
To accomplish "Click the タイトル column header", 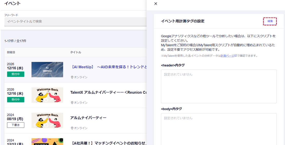I will [76, 52].
